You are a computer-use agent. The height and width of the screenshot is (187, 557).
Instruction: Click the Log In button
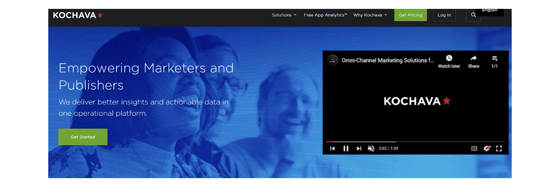444,15
